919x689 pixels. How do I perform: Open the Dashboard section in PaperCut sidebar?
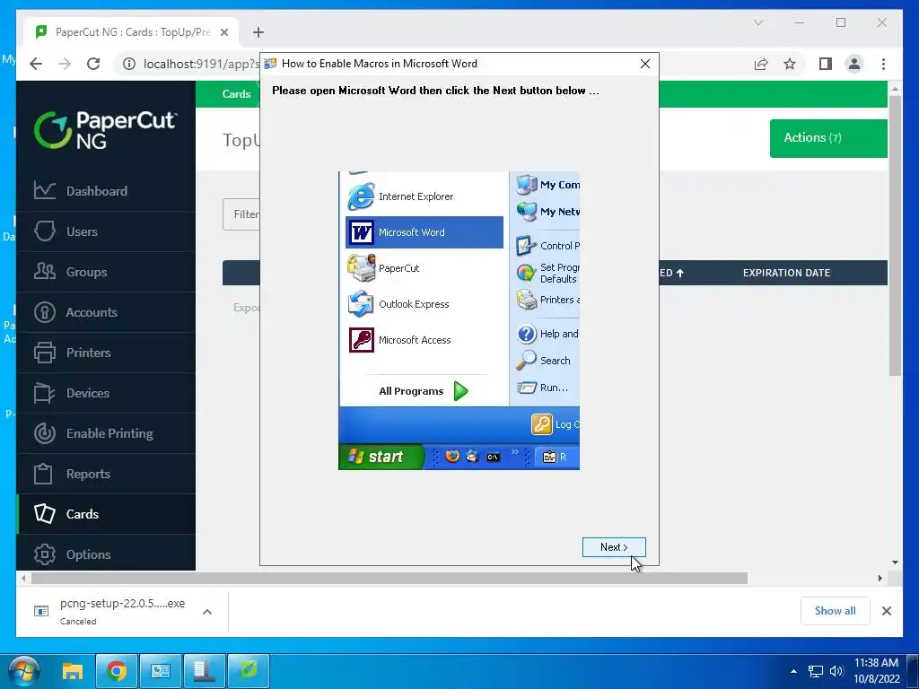point(106,191)
